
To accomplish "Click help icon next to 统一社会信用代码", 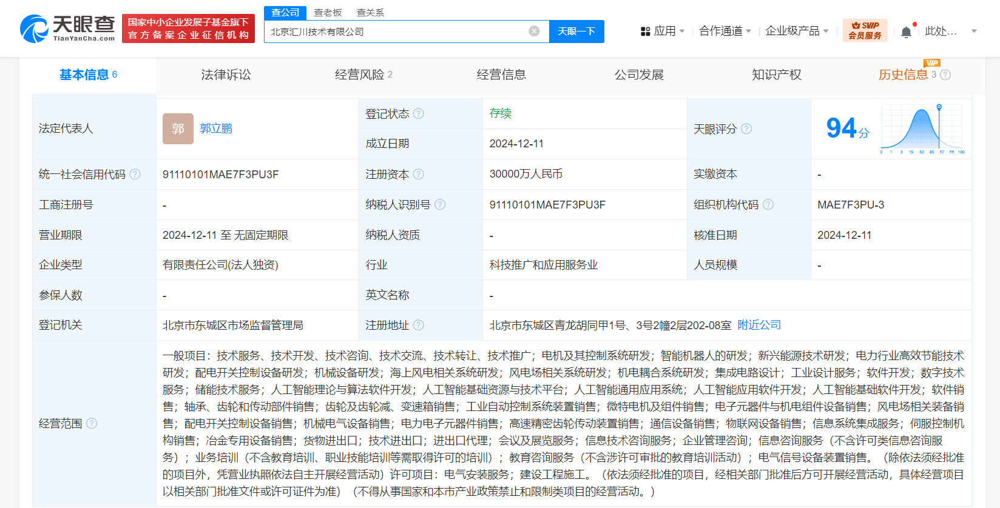I will (135, 175).
